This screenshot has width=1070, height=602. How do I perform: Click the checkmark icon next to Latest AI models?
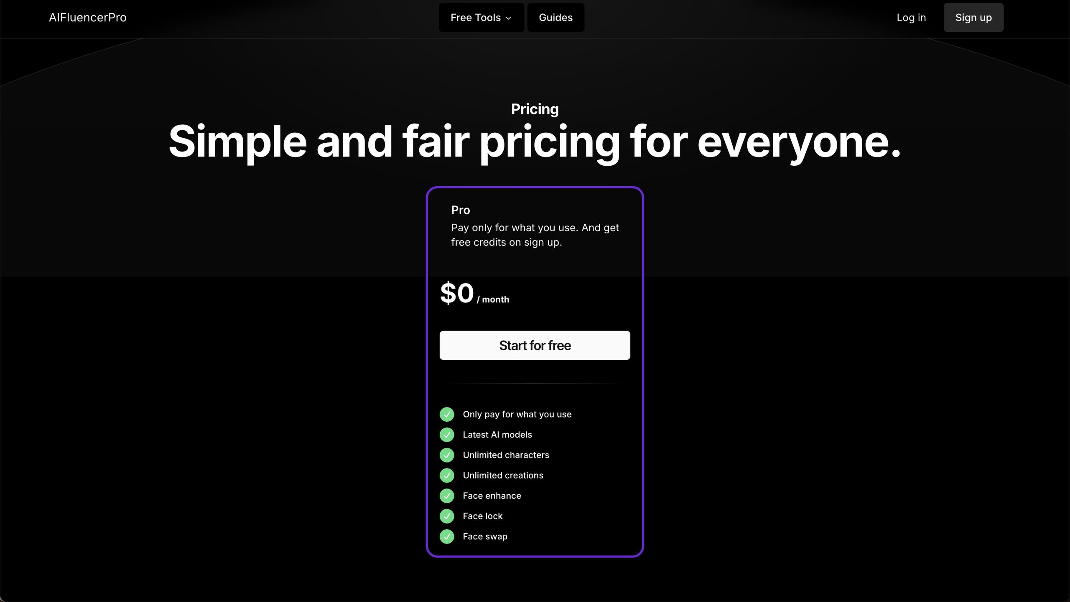pyautogui.click(x=447, y=435)
